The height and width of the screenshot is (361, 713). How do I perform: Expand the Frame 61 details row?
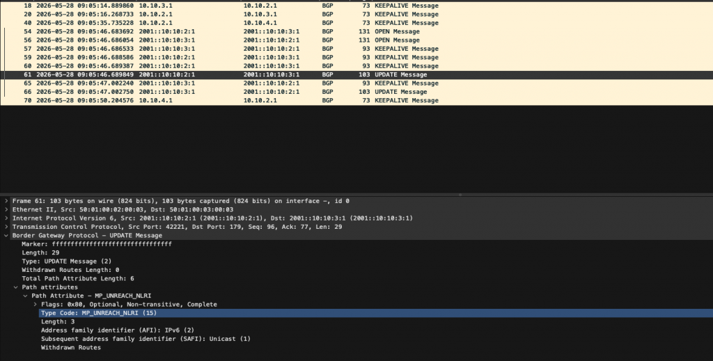(6, 201)
